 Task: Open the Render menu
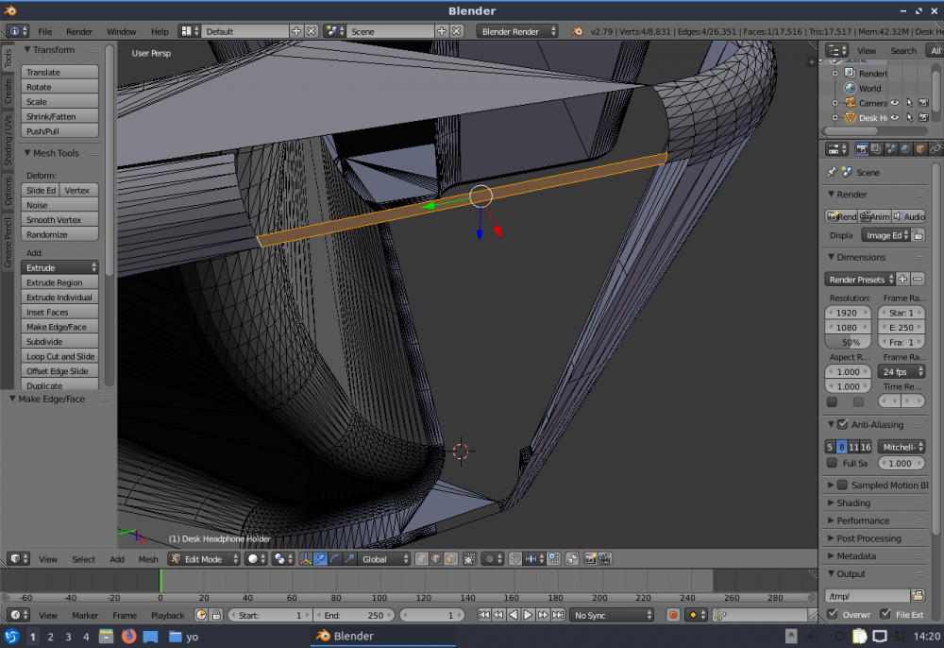click(x=78, y=31)
